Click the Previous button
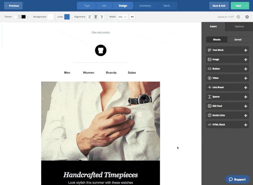This screenshot has height=185, width=253. pos(13,6)
